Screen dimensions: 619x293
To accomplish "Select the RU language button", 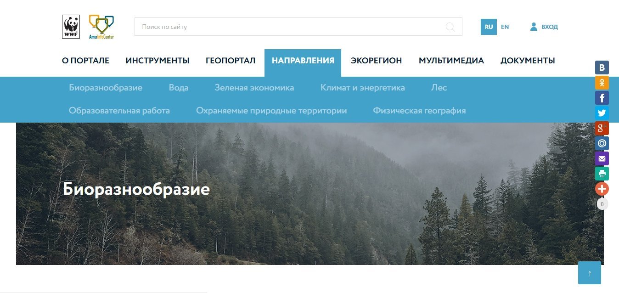I will [489, 27].
